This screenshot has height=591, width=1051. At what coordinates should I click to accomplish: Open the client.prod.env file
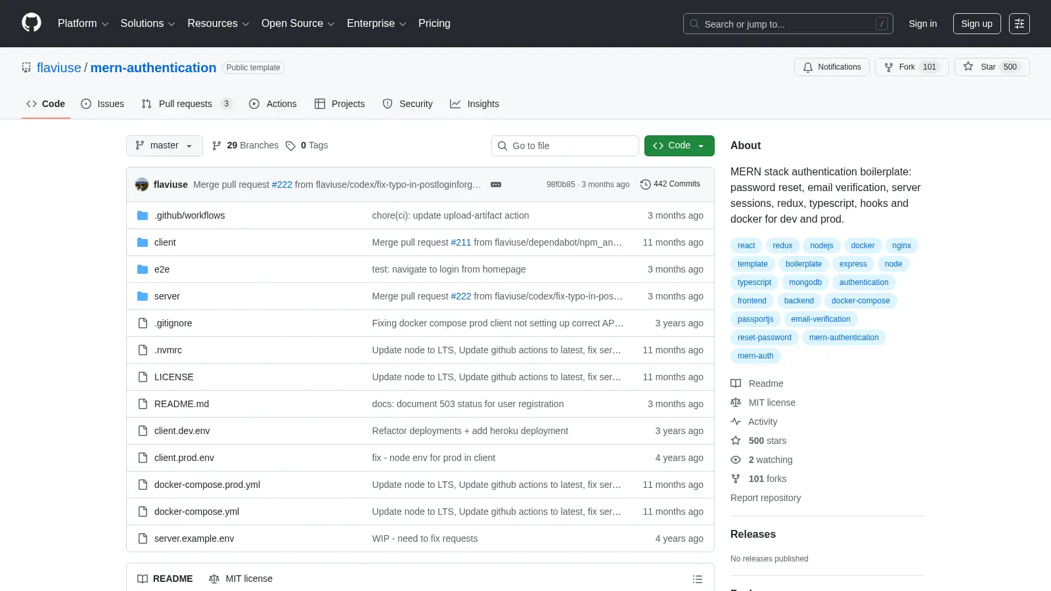184,458
